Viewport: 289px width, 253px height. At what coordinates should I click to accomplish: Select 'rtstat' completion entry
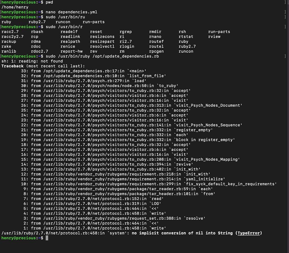point(186,37)
